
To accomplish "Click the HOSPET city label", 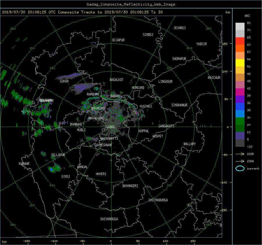I will tap(158, 136).
